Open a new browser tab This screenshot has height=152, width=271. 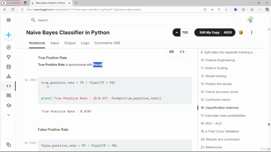(76, 3)
